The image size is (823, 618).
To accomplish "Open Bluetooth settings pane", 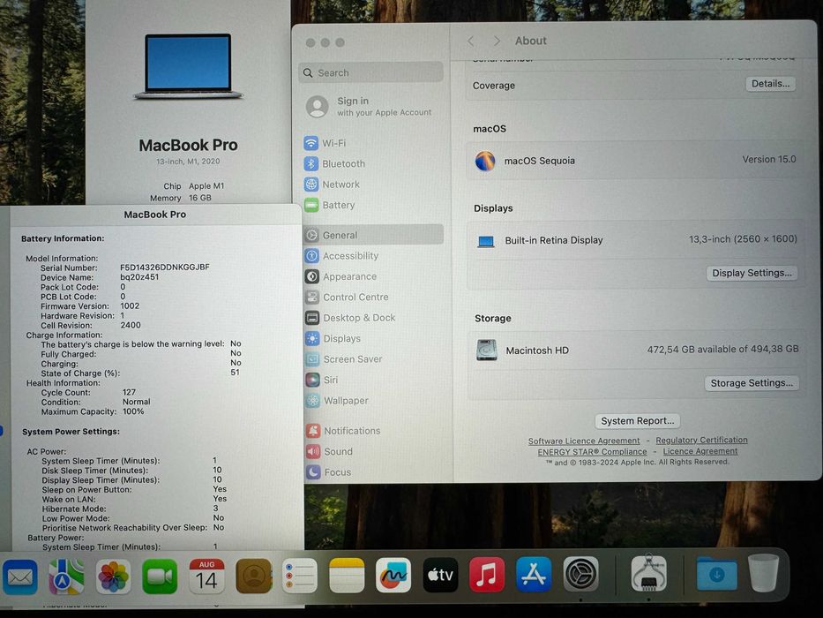I will (372, 164).
